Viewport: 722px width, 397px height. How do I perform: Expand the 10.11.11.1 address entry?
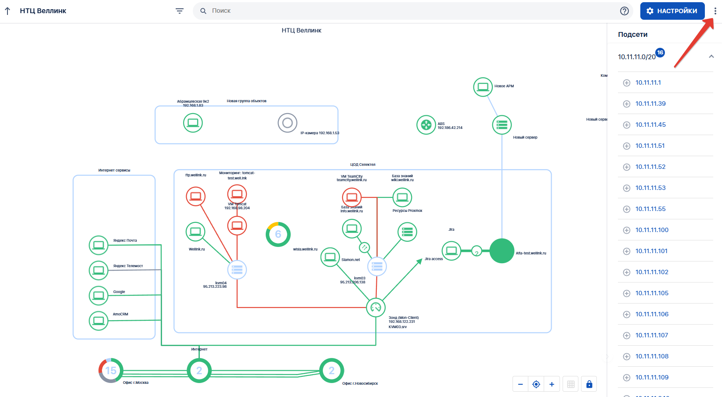click(627, 83)
